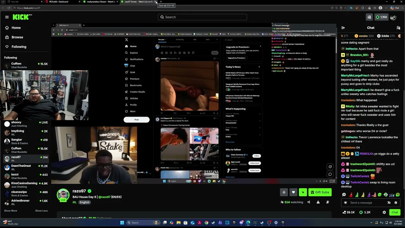This screenshot has width=405, height=228.
Task: Click the green sparkle subscribe button
Action: click(303, 192)
